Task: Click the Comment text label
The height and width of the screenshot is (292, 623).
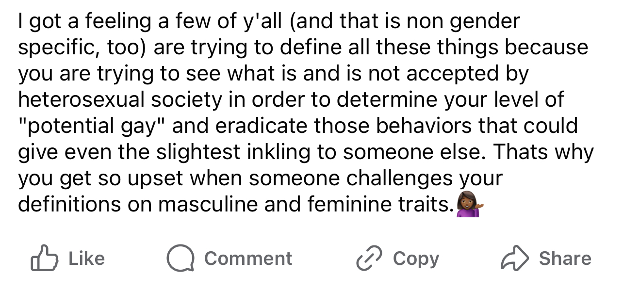Action: pyautogui.click(x=248, y=259)
